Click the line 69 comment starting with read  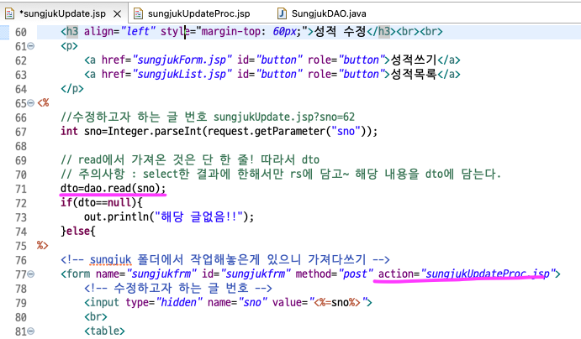pyautogui.click(x=190, y=159)
